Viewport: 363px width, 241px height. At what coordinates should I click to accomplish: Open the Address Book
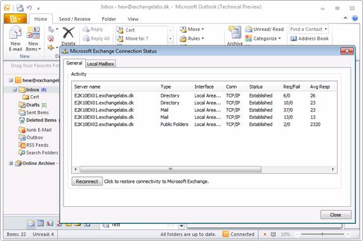coord(309,39)
